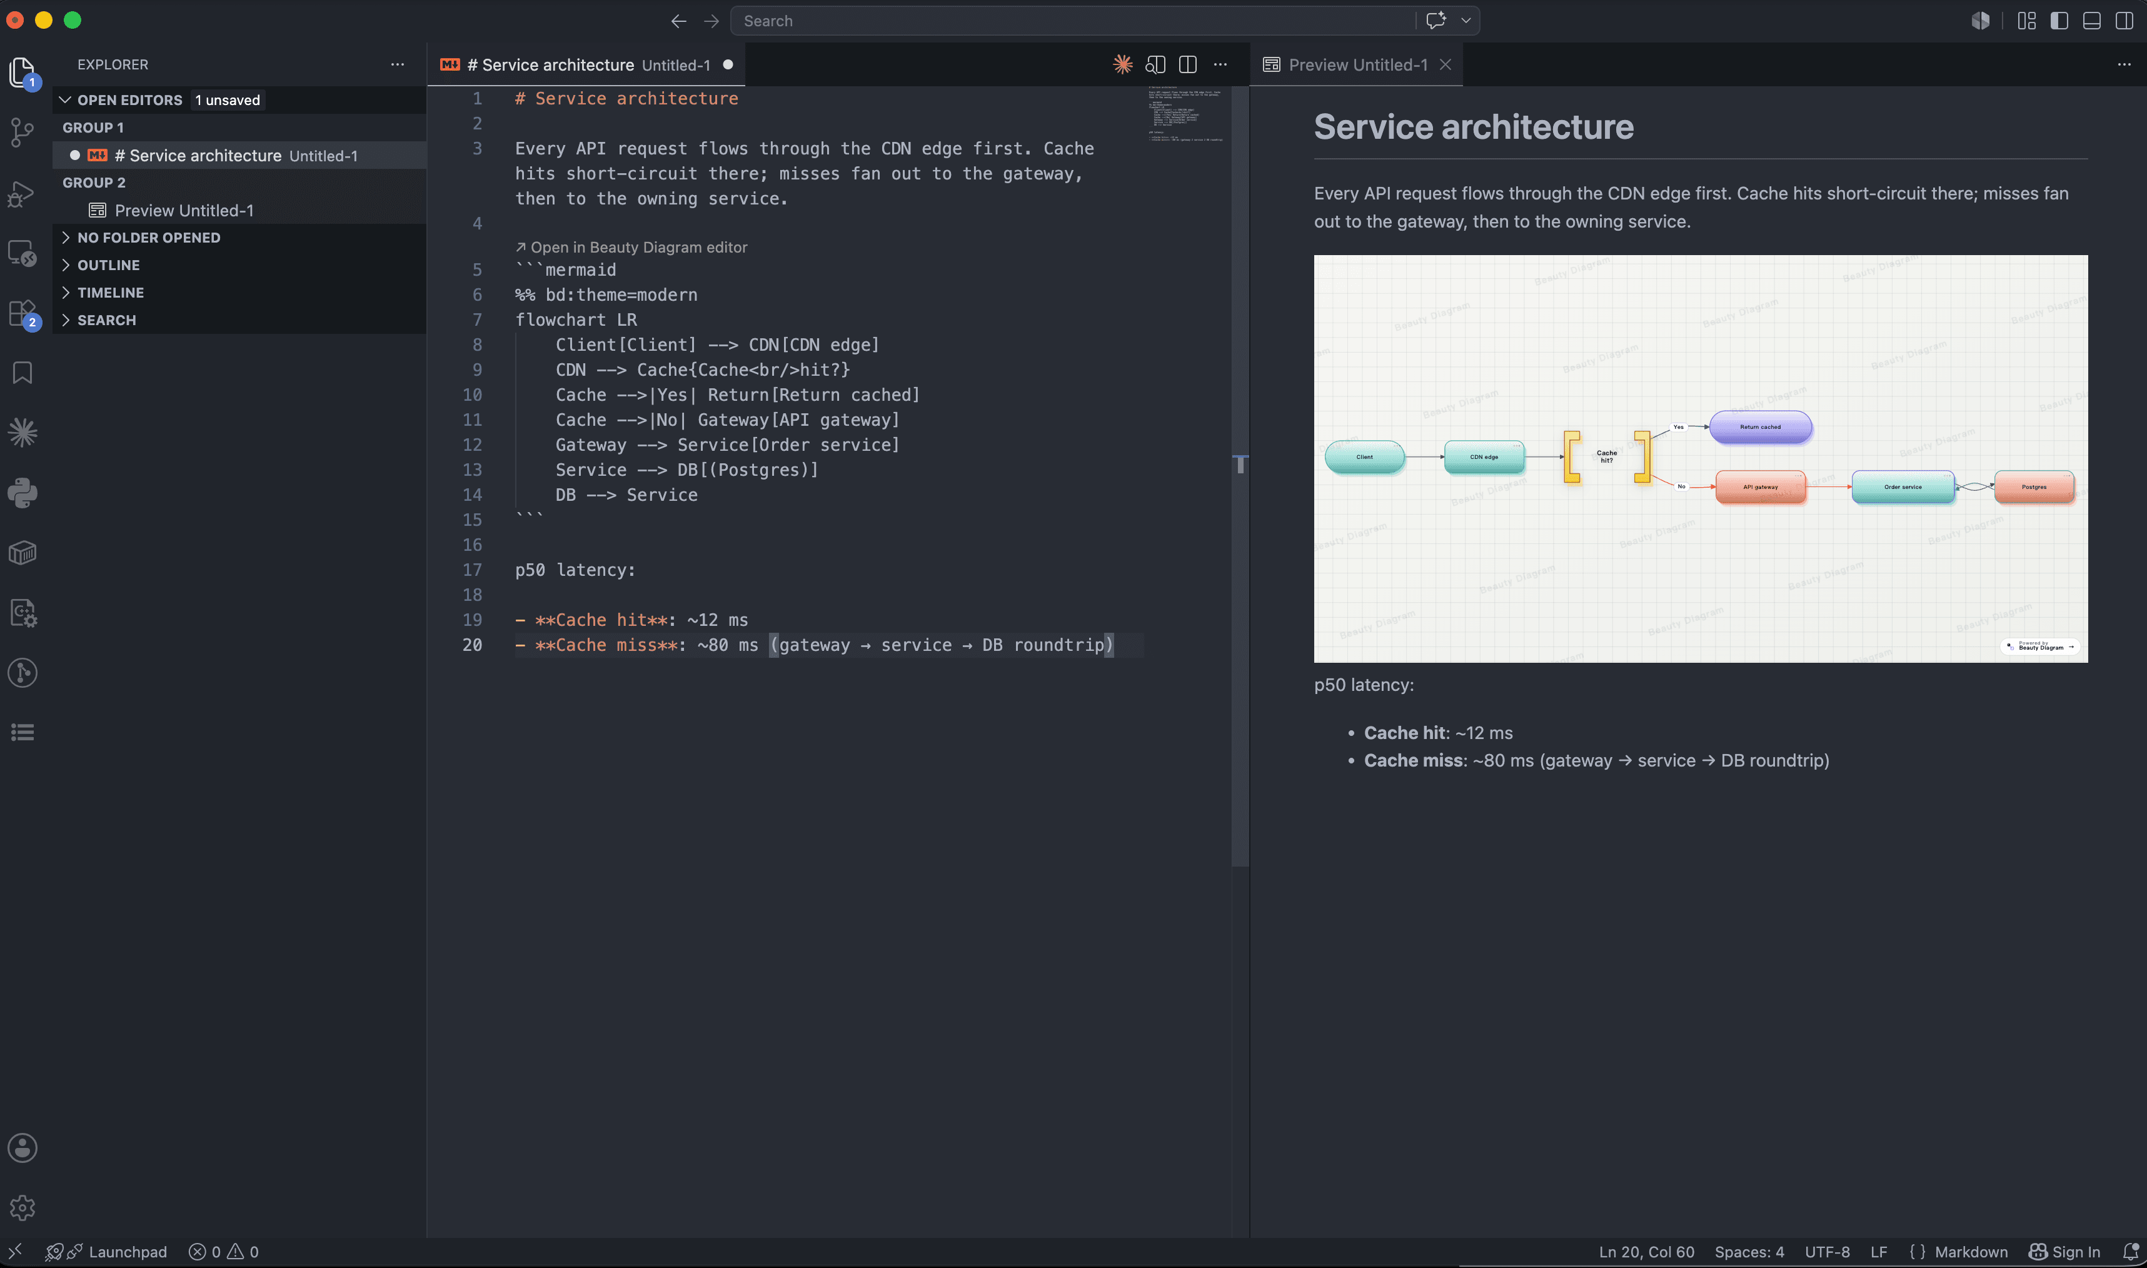2147x1268 pixels.
Task: Click the editor vertical scrollbar
Action: click(x=1240, y=477)
